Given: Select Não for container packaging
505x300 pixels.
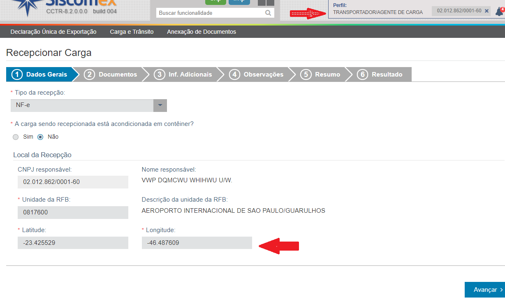Looking at the screenshot, I should point(40,137).
